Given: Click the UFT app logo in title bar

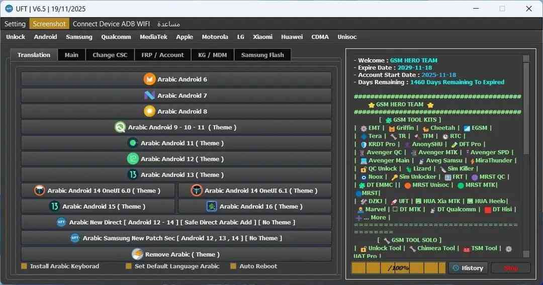Looking at the screenshot, I should 9,9.
